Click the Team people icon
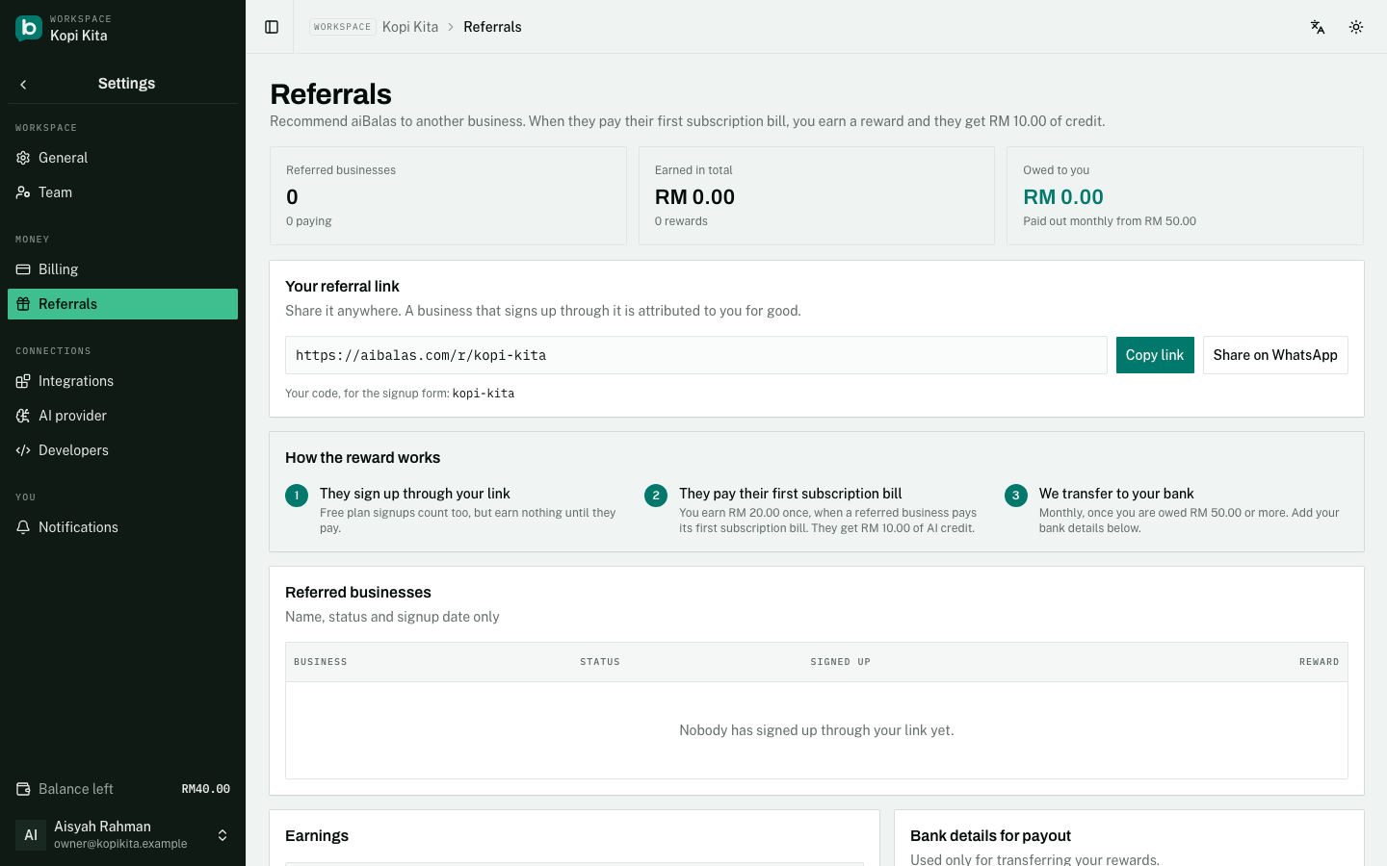1387x866 pixels. pos(23,192)
